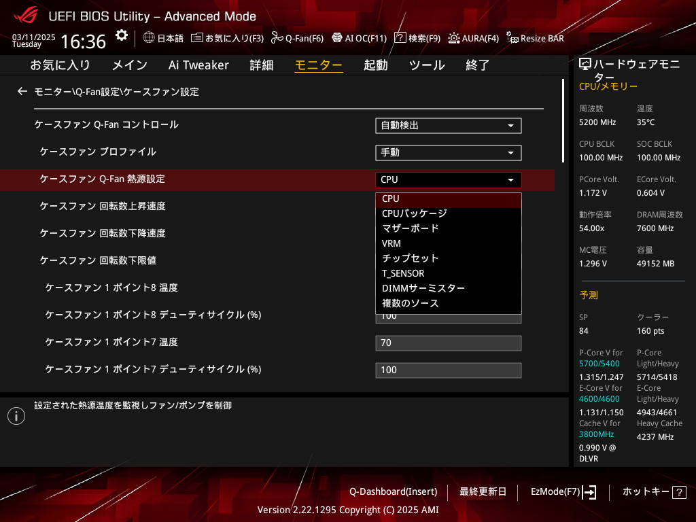The height and width of the screenshot is (522, 696).
Task: Select the モニター tab
Action: [x=319, y=65]
